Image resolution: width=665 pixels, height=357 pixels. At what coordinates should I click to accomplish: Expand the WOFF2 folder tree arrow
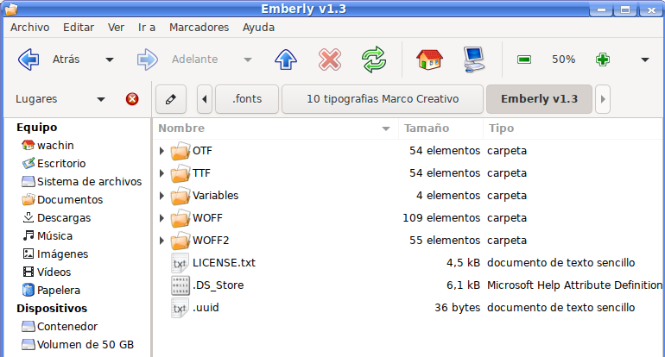[x=161, y=241]
